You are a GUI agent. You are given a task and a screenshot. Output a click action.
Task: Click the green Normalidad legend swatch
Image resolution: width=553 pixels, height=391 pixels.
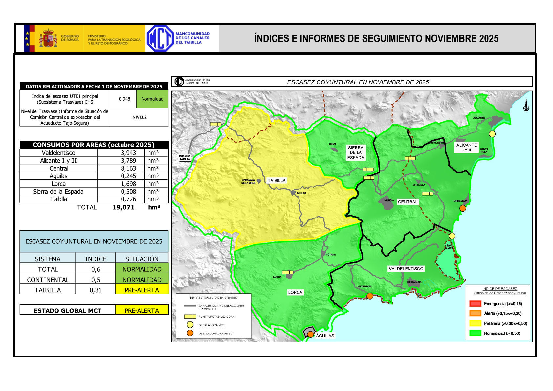[475, 333]
